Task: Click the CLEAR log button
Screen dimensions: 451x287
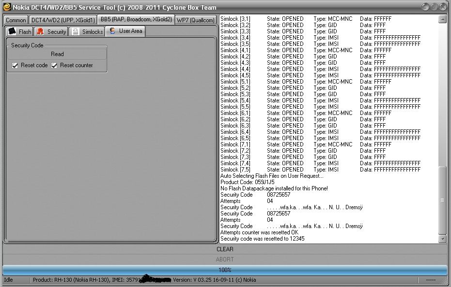Action: pyautogui.click(x=225, y=249)
